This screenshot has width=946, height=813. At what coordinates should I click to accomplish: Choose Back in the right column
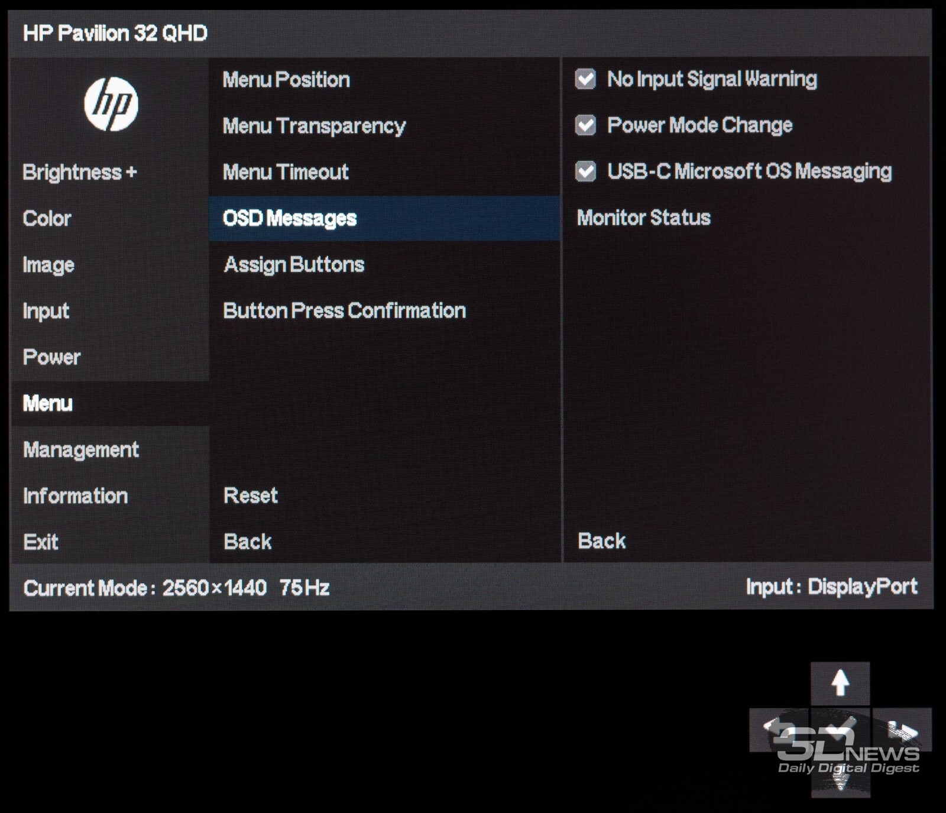tap(602, 541)
